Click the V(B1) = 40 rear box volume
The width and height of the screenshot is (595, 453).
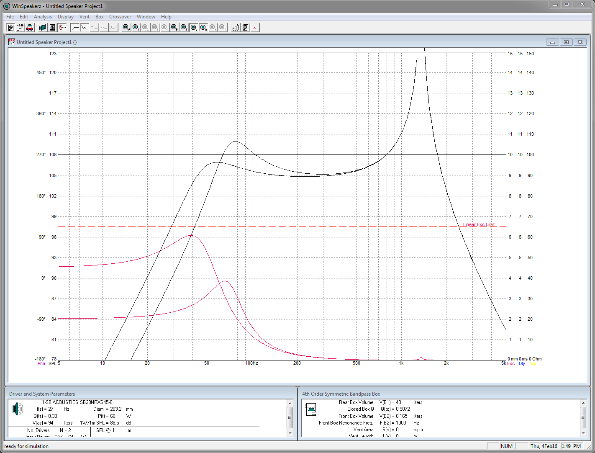390,402
